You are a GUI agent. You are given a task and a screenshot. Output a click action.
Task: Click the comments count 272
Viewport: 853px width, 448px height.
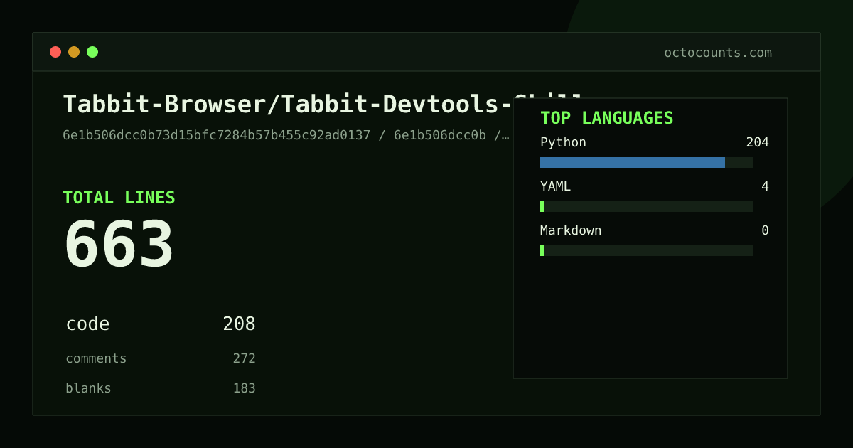pos(244,358)
